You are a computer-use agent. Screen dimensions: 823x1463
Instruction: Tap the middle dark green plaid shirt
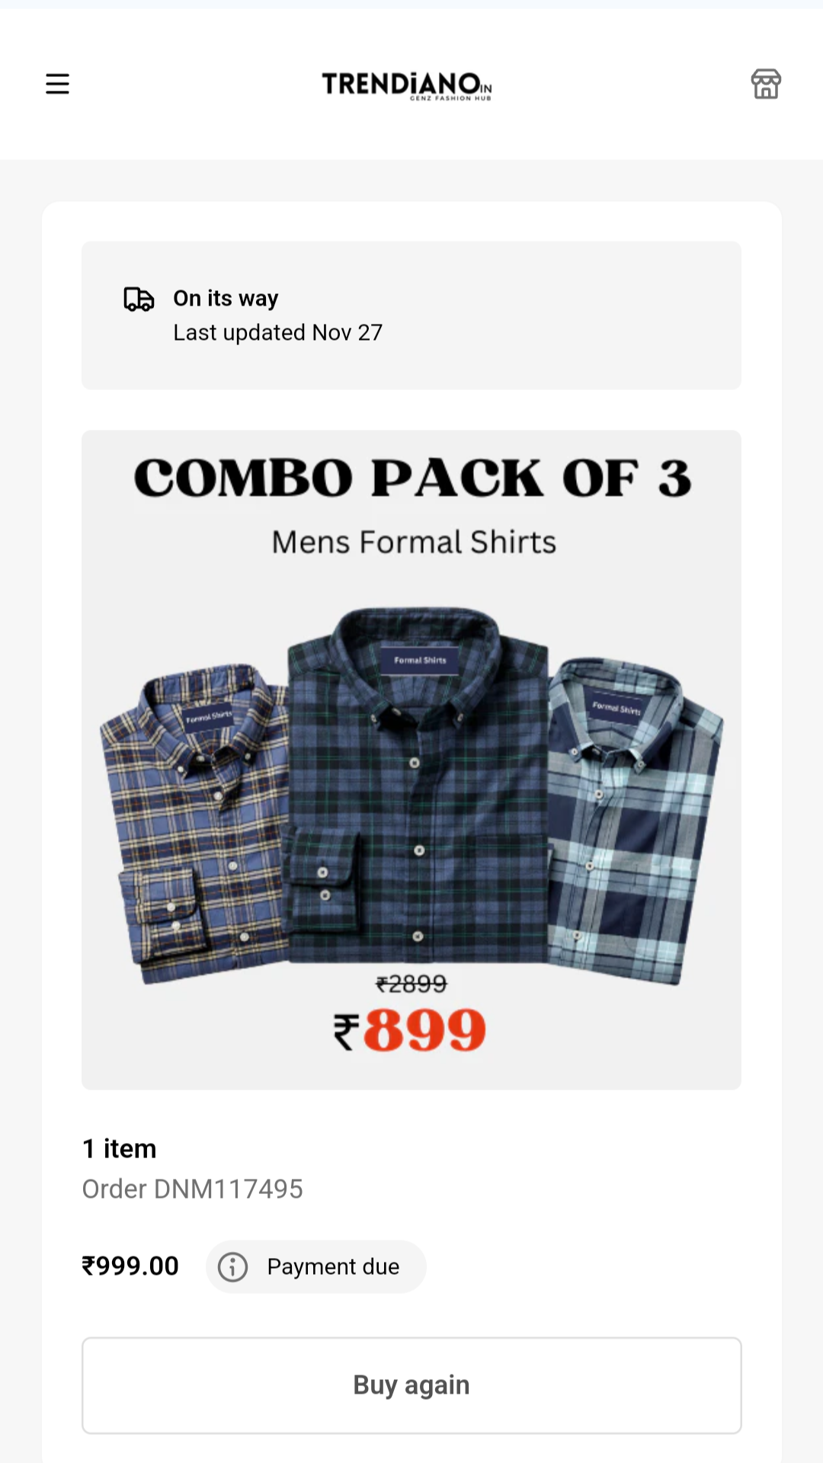418,785
